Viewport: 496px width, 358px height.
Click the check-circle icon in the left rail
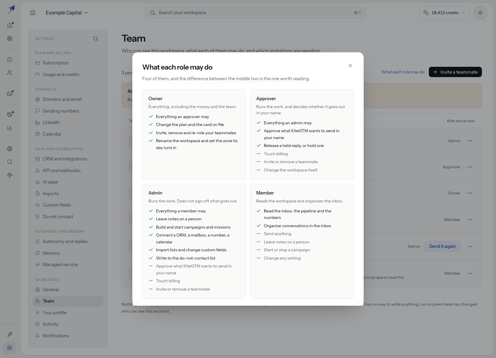[x=10, y=60]
